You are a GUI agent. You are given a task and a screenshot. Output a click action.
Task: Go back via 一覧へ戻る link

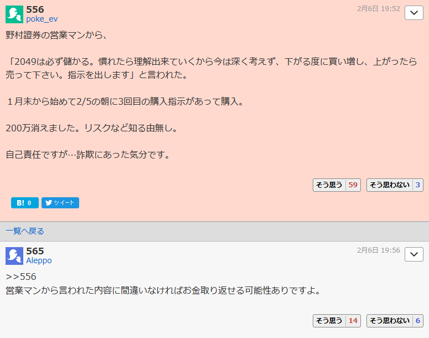(x=24, y=231)
